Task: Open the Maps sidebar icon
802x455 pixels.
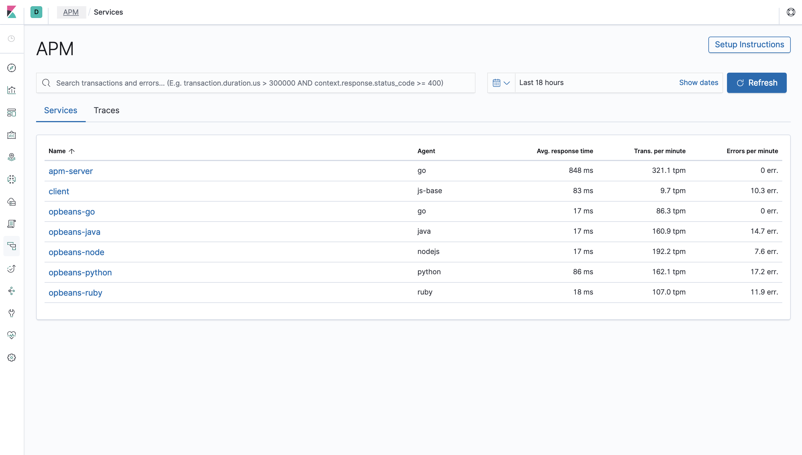Action: [x=12, y=157]
